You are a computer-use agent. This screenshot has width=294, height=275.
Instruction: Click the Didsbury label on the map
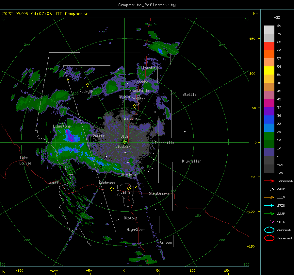coord(123,146)
